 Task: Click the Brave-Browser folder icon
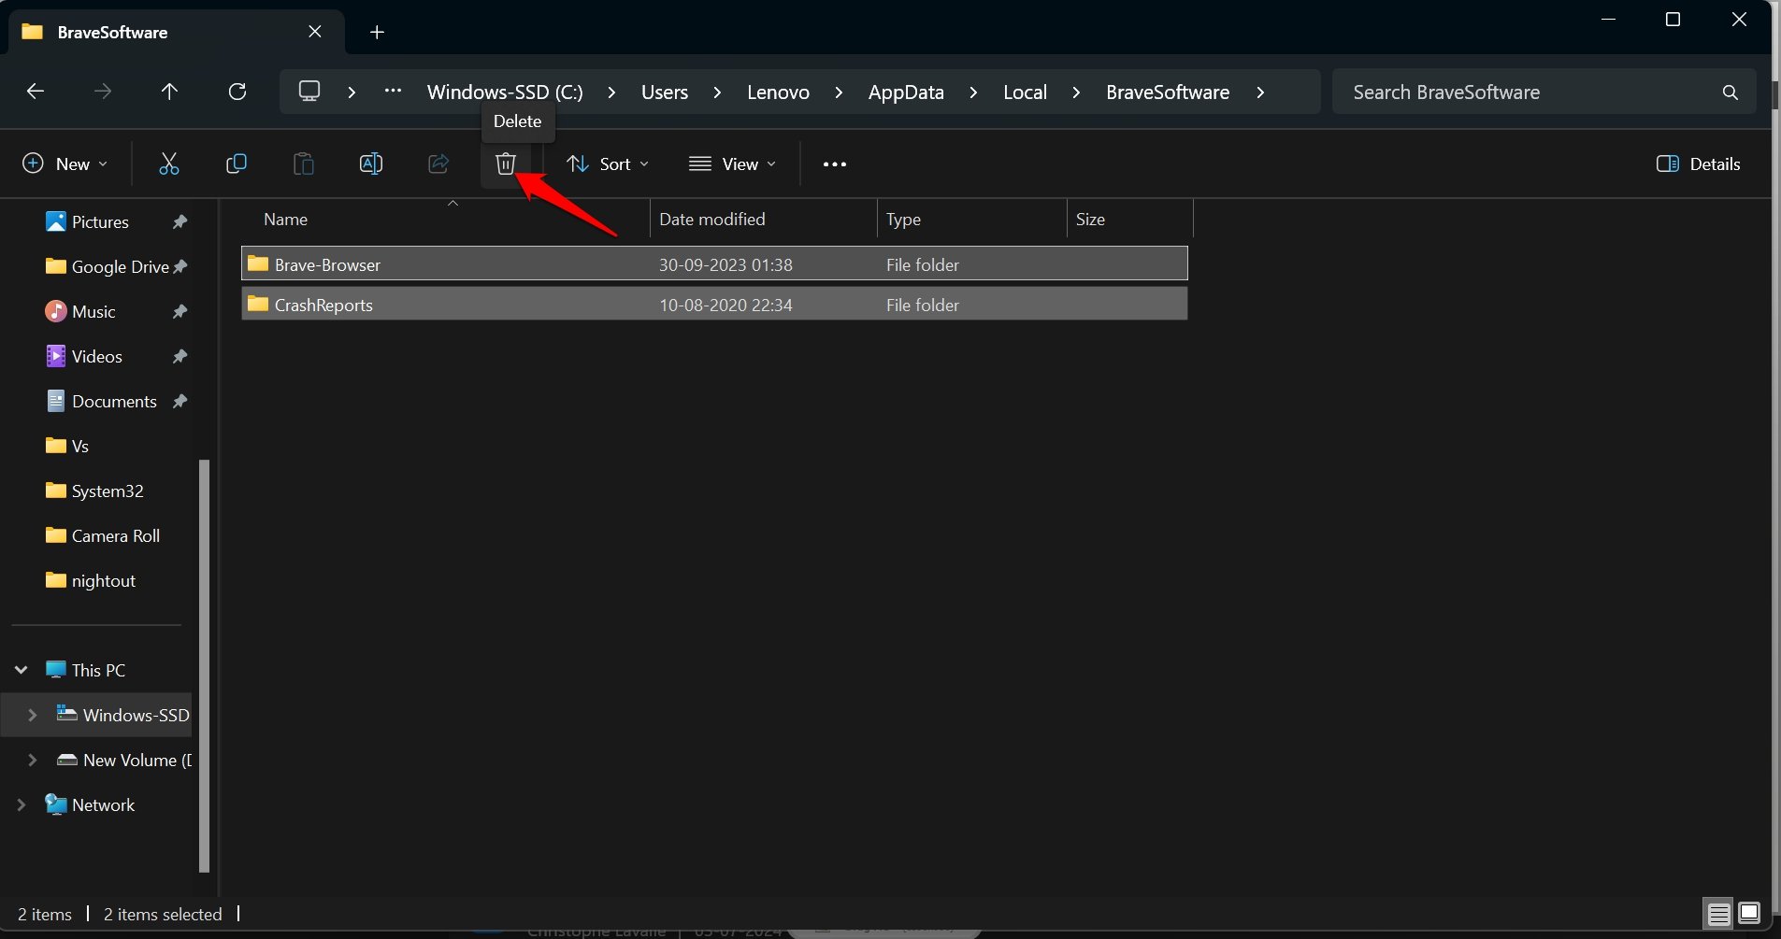click(x=258, y=264)
